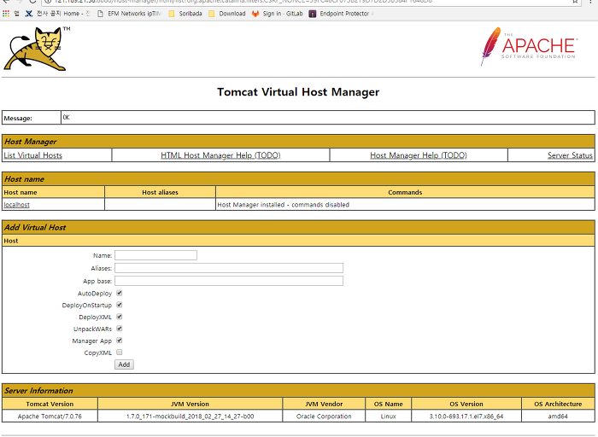The height and width of the screenshot is (437, 598).
Task: Click the 'amd64' architecture cell
Action: click(x=558, y=416)
